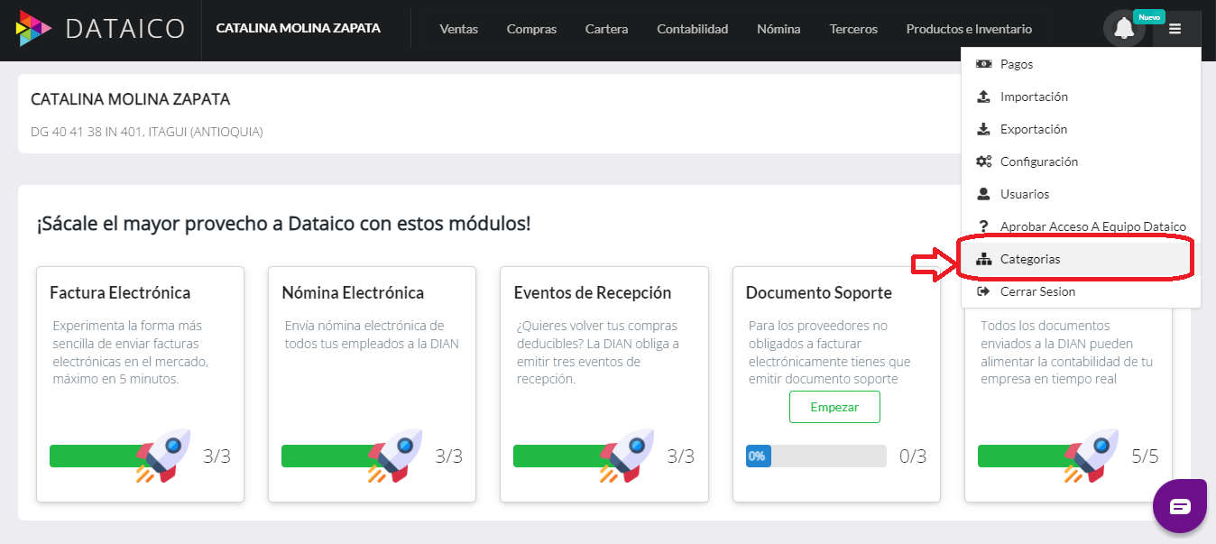Open the Compras menu
Viewport: 1216px width, 544px height.
coord(531,29)
